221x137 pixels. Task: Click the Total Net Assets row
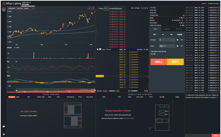[167, 25]
